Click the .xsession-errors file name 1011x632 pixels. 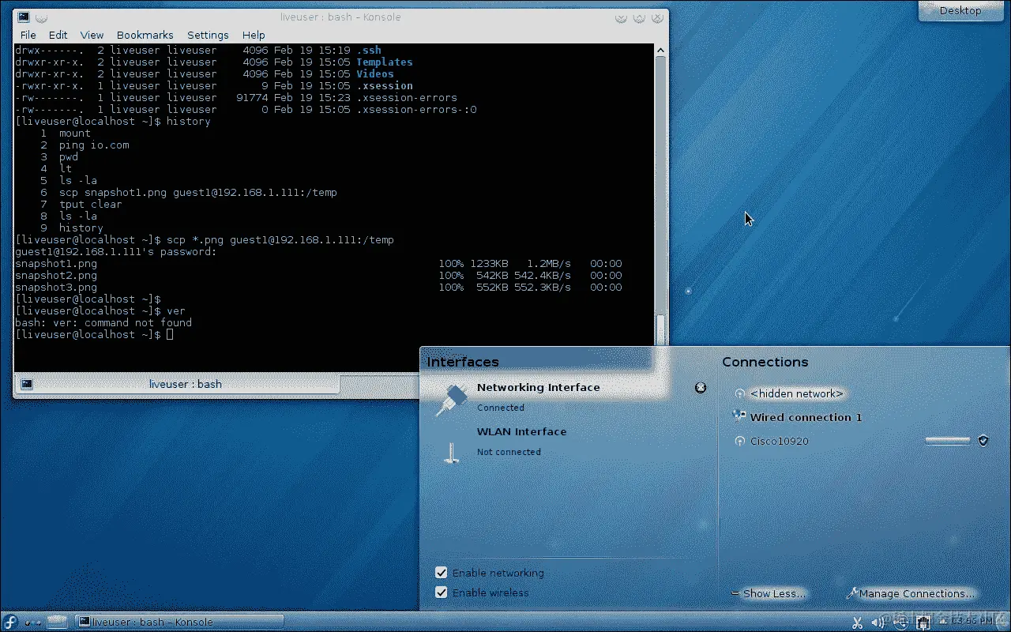point(406,98)
